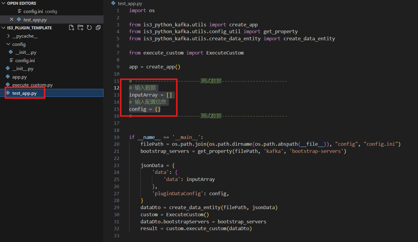Close test_app.py in Open Editors

(x=12, y=19)
